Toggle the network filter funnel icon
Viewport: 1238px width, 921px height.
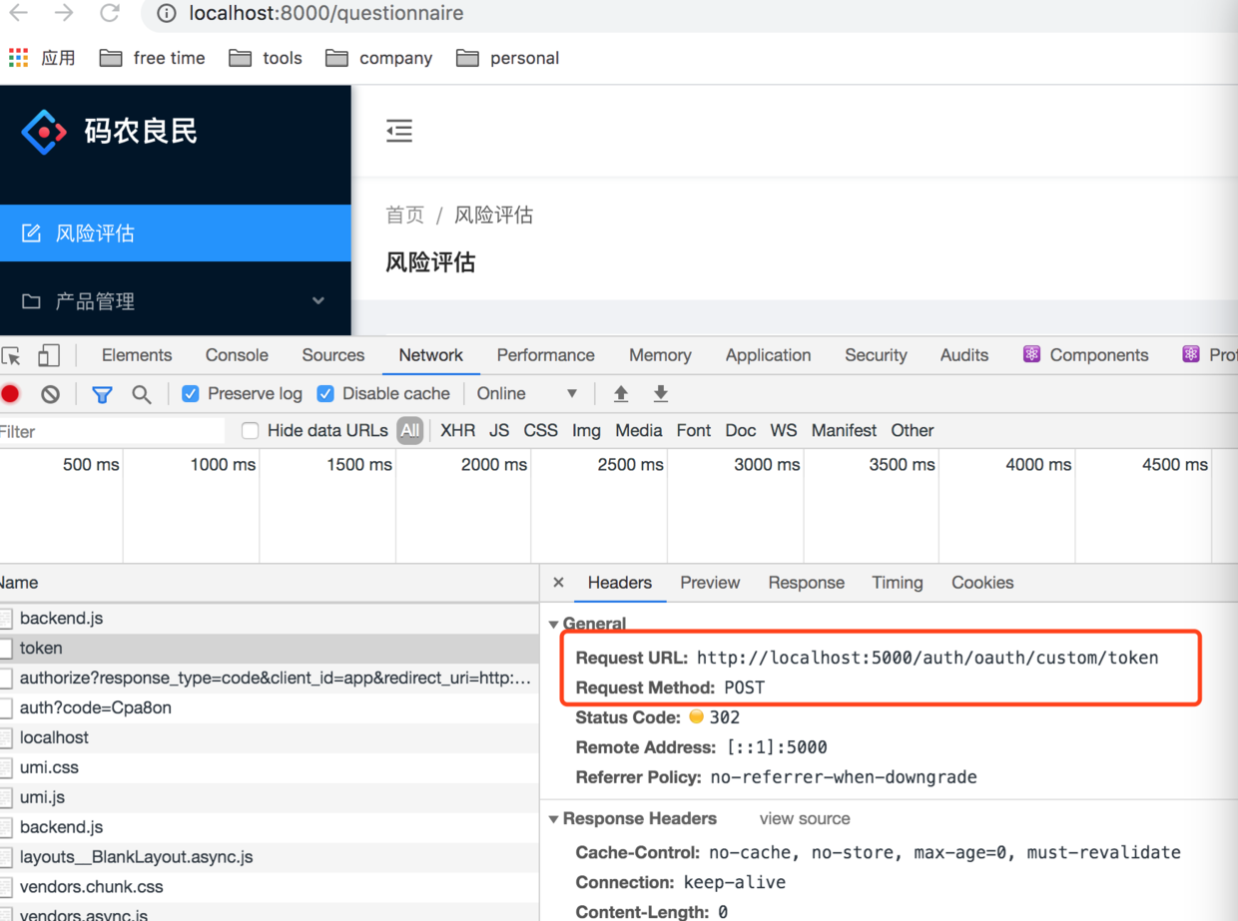102,394
